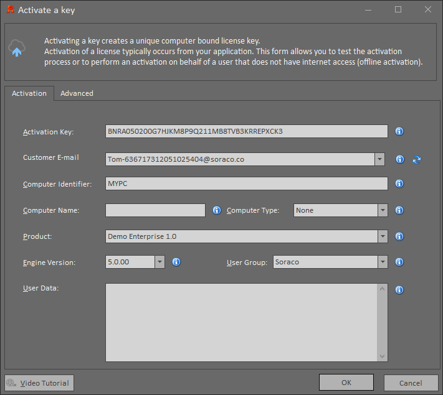This screenshot has height=395, width=443.
Task: Click the User Data scrollbar up arrow
Action: click(x=383, y=289)
